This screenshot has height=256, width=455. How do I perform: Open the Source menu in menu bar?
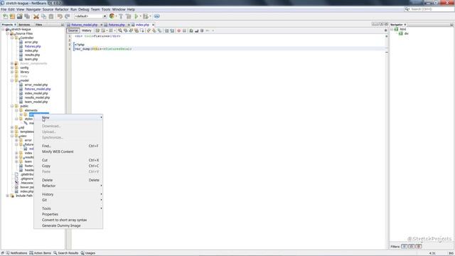pos(48,9)
